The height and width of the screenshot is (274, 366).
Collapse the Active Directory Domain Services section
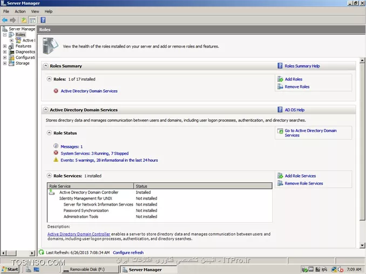coord(46,109)
